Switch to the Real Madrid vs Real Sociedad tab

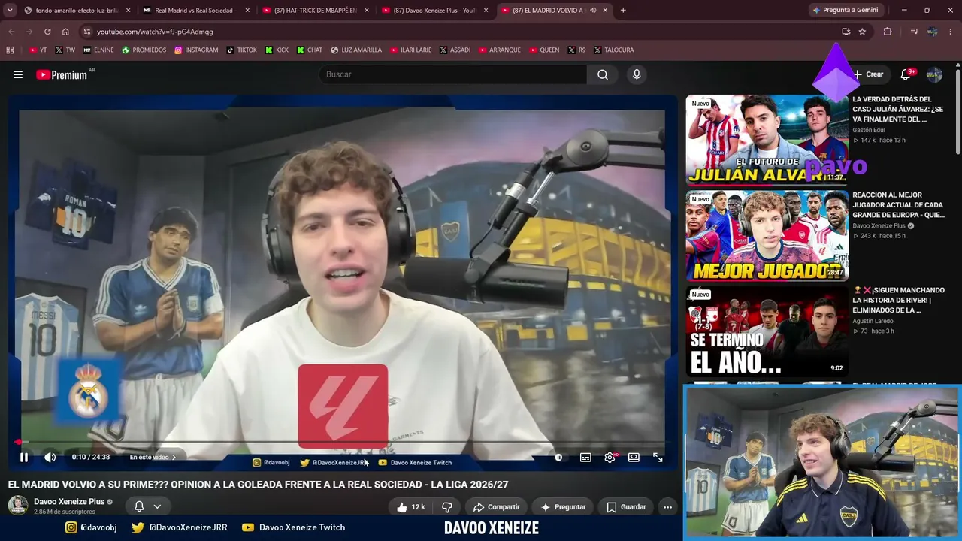point(195,11)
